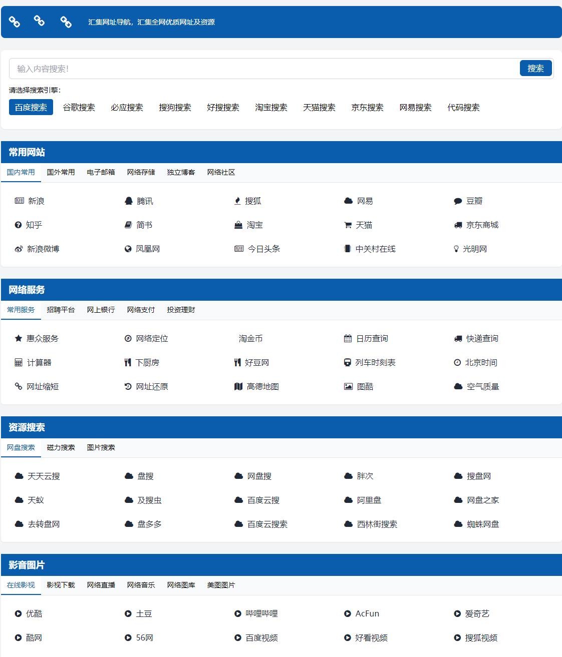Select 必应搜索 as the search engine
Image resolution: width=562 pixels, height=657 pixels.
tap(127, 107)
